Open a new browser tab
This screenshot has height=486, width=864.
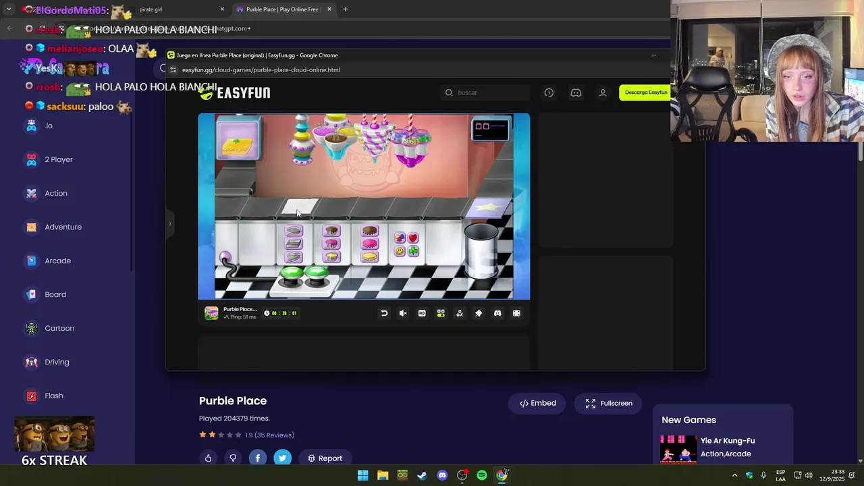[345, 9]
